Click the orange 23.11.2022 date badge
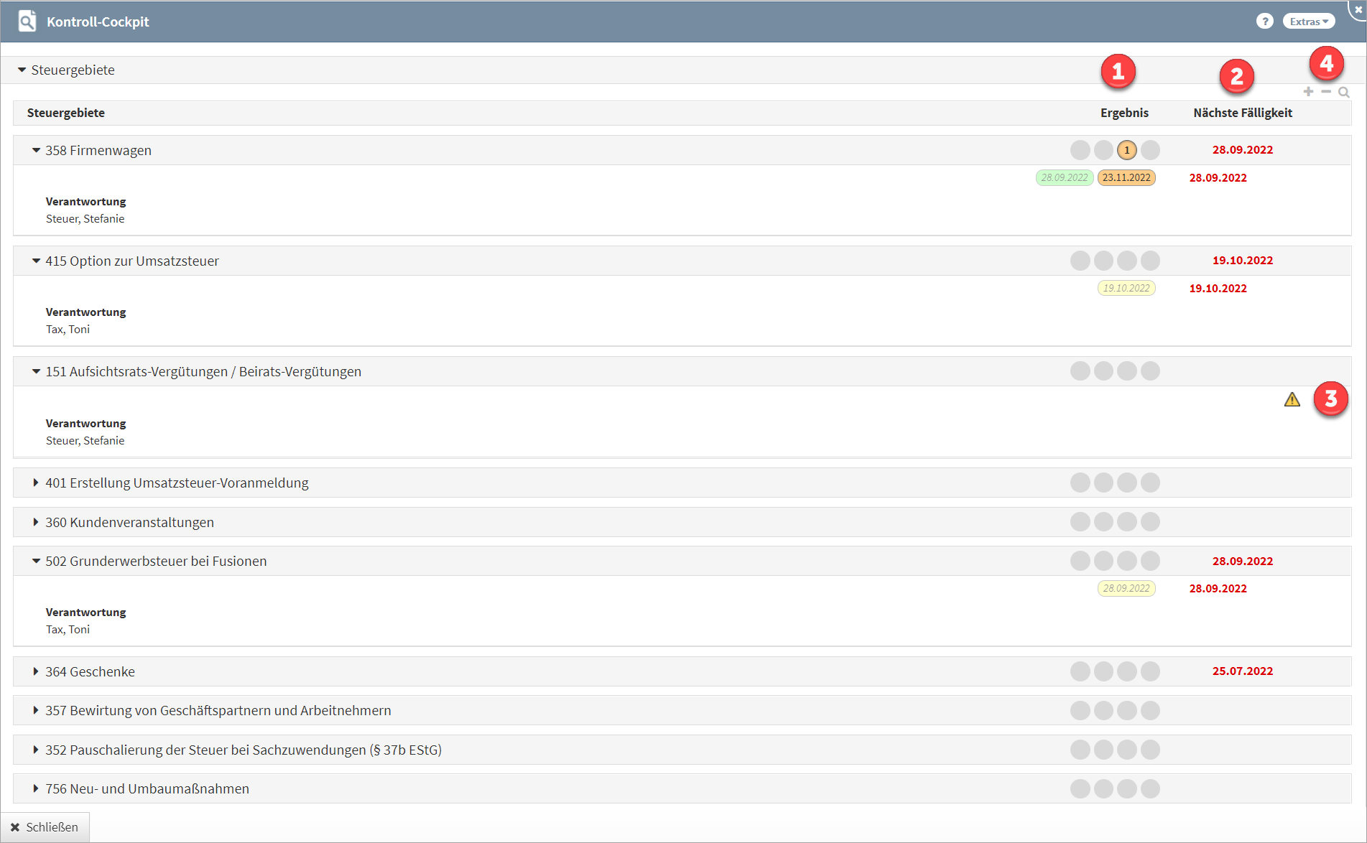 [1126, 177]
